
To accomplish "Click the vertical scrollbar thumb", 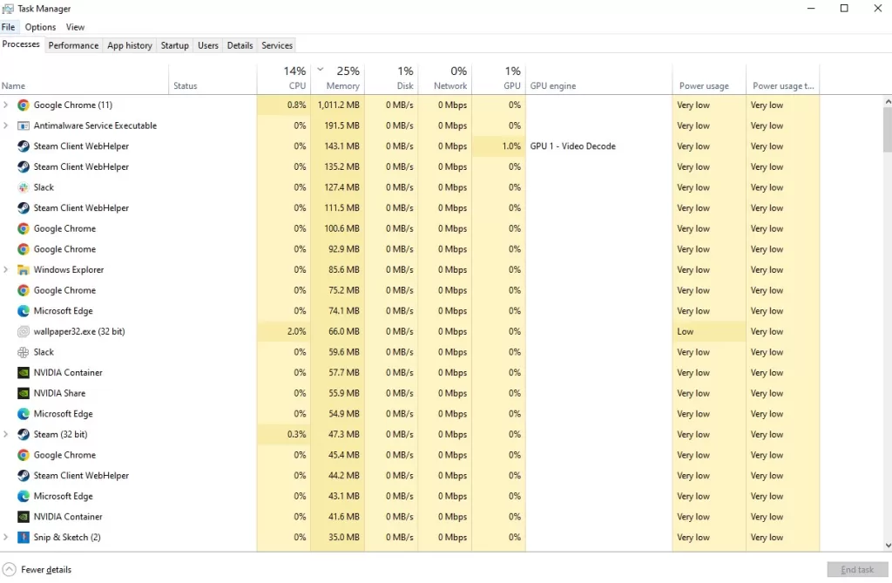I will click(x=888, y=129).
